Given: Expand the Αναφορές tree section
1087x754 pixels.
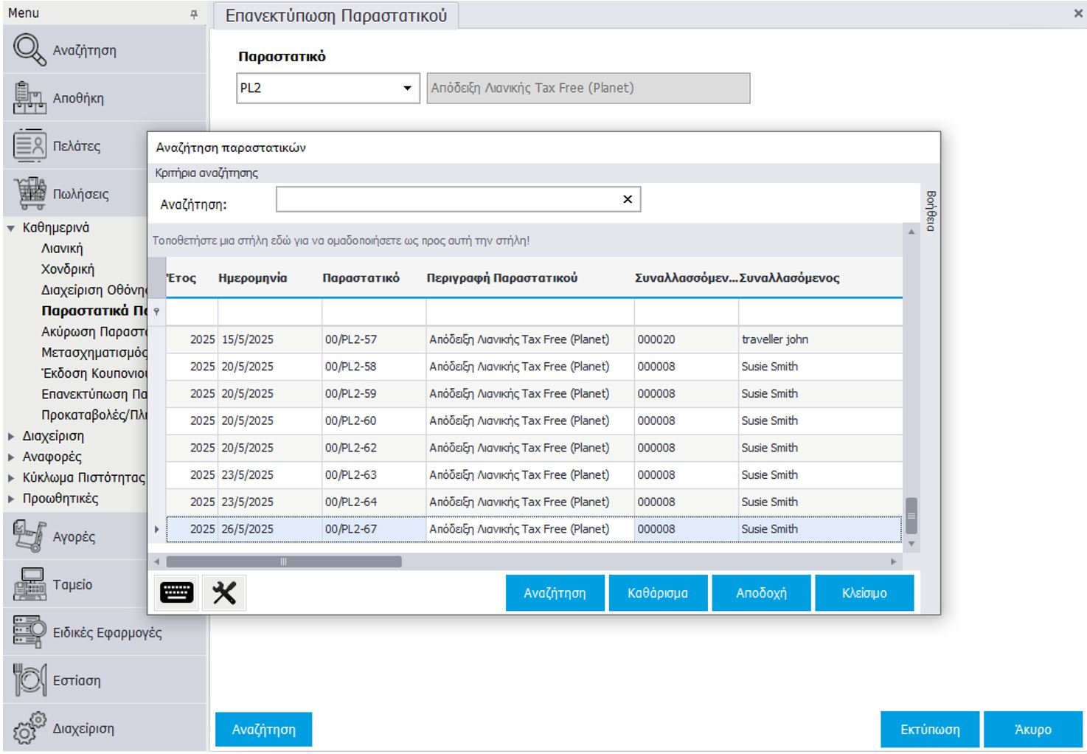Looking at the screenshot, I should tap(11, 457).
